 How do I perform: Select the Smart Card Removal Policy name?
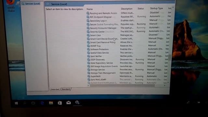click(103, 42)
